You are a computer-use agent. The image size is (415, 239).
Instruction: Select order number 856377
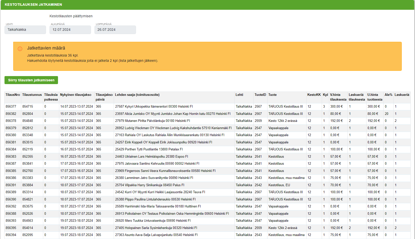(11, 107)
